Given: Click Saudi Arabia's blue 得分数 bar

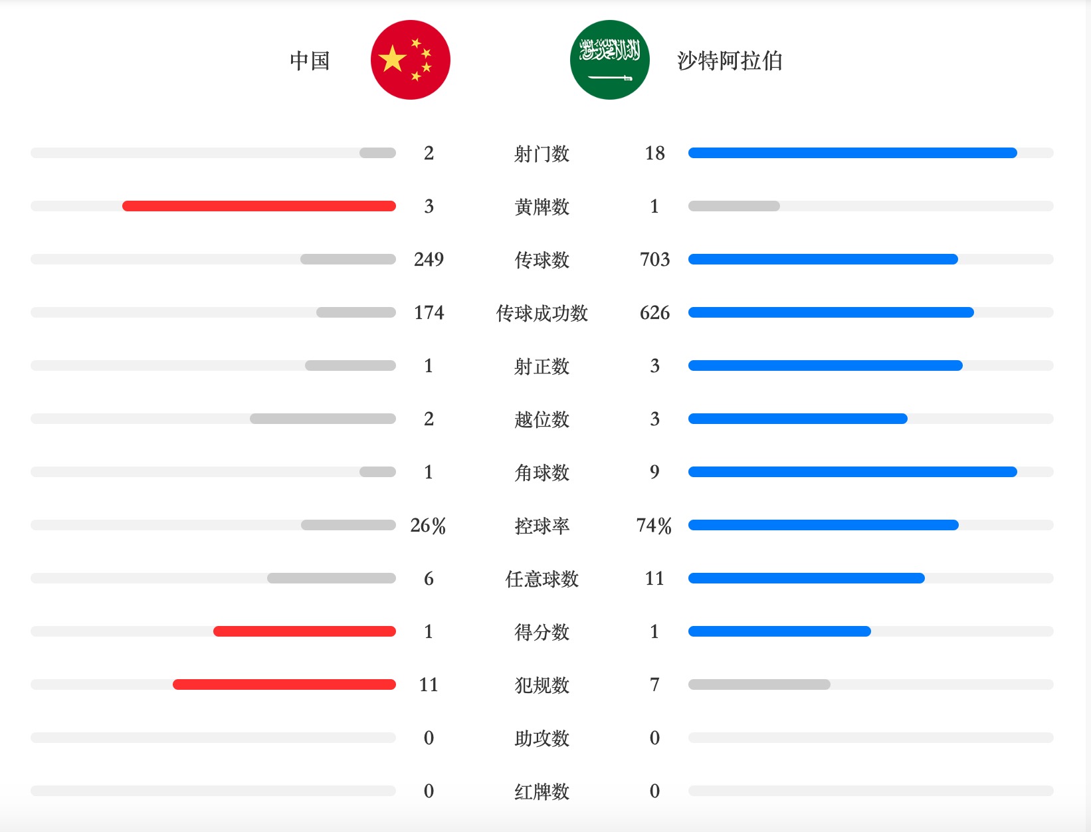Looking at the screenshot, I should [x=779, y=631].
